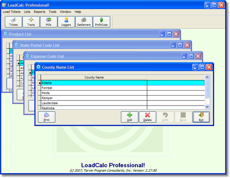This screenshot has width=230, height=178.
Task: Open the Help menu
Action: point(78,12)
